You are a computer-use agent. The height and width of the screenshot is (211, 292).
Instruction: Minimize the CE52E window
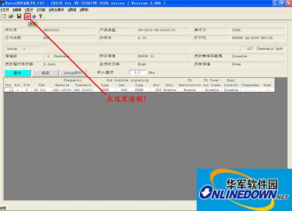[x=276, y=3]
